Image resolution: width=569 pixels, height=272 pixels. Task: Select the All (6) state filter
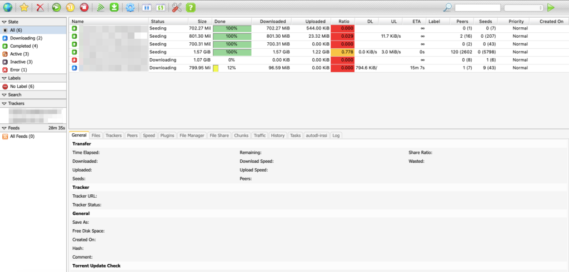point(33,30)
